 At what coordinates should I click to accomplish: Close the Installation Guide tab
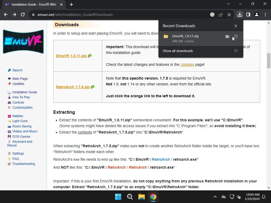(x=61, y=4)
